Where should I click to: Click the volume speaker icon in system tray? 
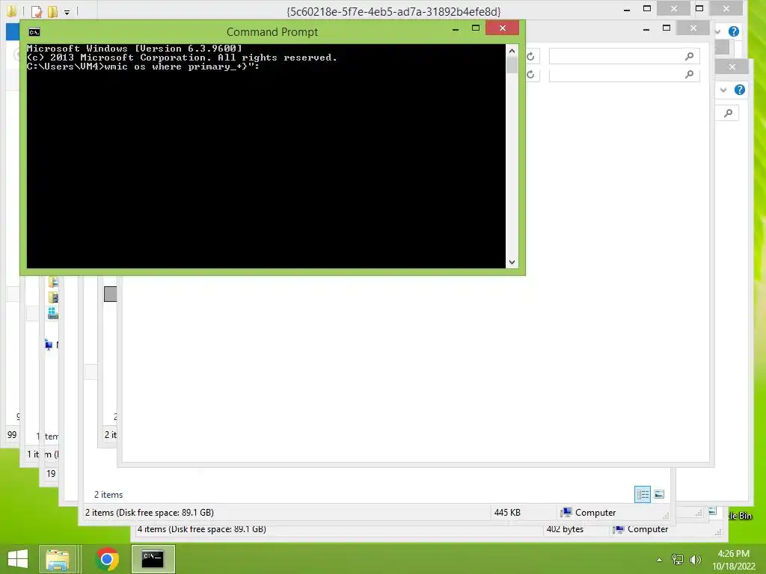[x=695, y=560]
